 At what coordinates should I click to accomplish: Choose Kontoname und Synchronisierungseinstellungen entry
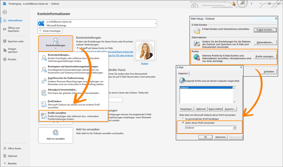coord(74,70)
